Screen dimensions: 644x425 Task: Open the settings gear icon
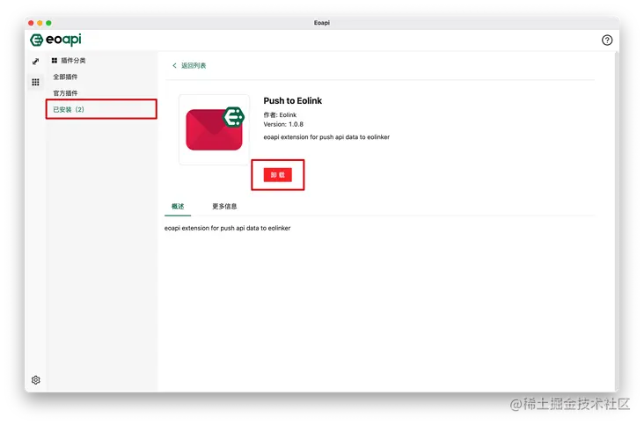pyautogui.click(x=36, y=380)
